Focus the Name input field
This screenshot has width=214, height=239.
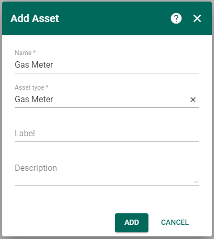tap(107, 64)
